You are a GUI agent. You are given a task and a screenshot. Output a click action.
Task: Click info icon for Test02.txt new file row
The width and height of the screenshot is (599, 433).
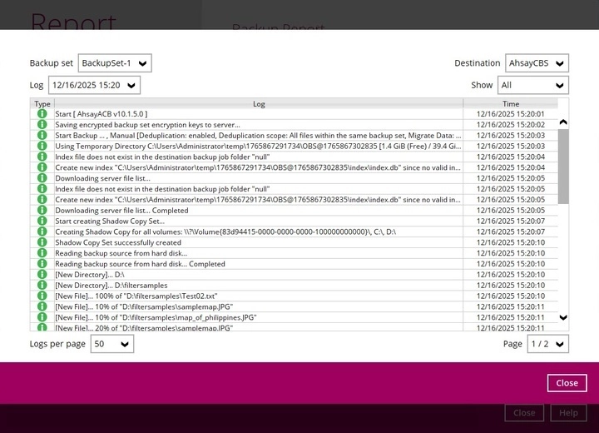point(42,296)
